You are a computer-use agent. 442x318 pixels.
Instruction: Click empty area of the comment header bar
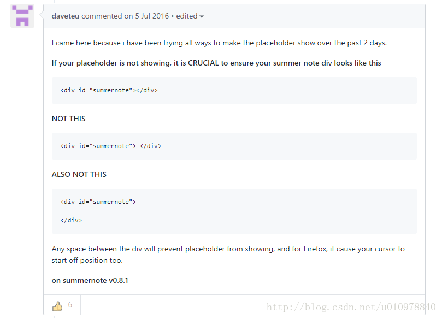[x=313, y=16]
